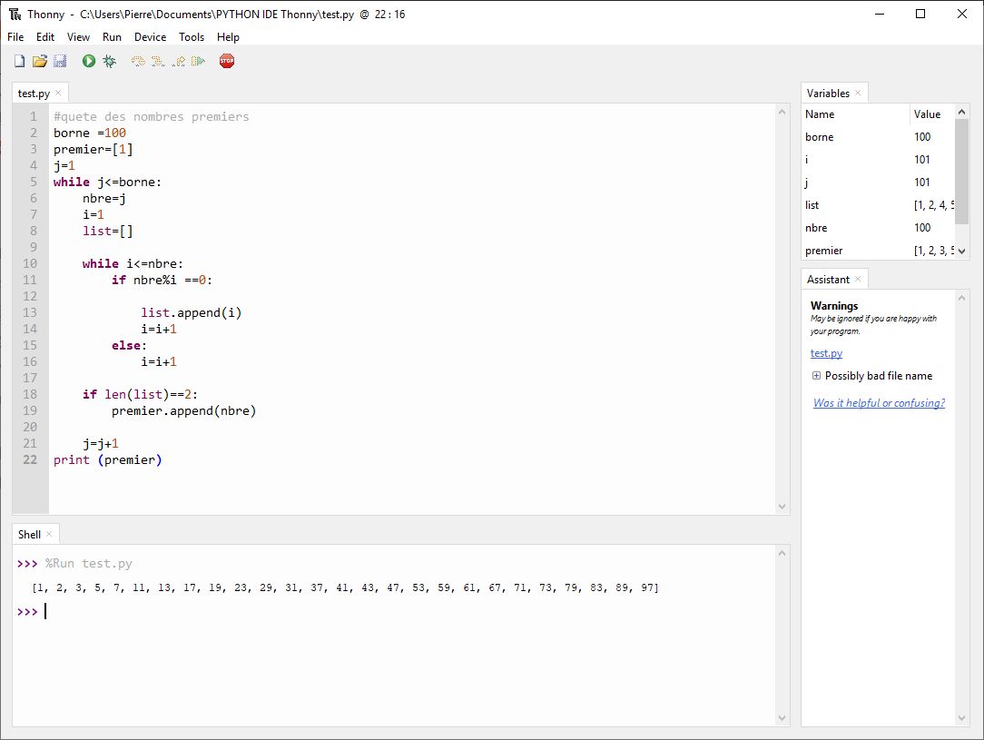This screenshot has width=984, height=740.
Task: Sort variables by the Value column header
Action: (932, 114)
